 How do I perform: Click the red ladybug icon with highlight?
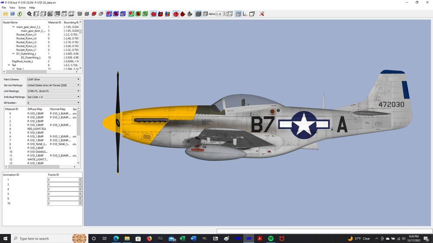pos(176,14)
